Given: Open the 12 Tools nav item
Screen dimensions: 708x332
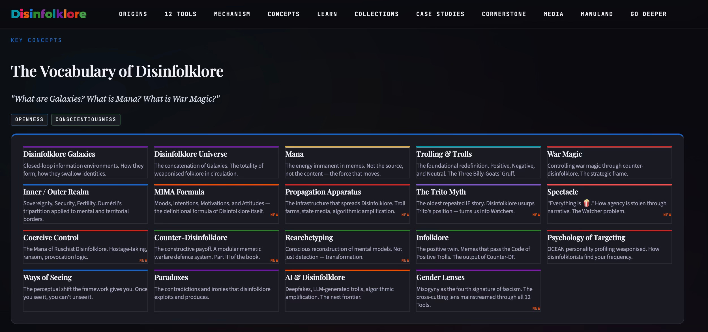Looking at the screenshot, I should coord(180,14).
